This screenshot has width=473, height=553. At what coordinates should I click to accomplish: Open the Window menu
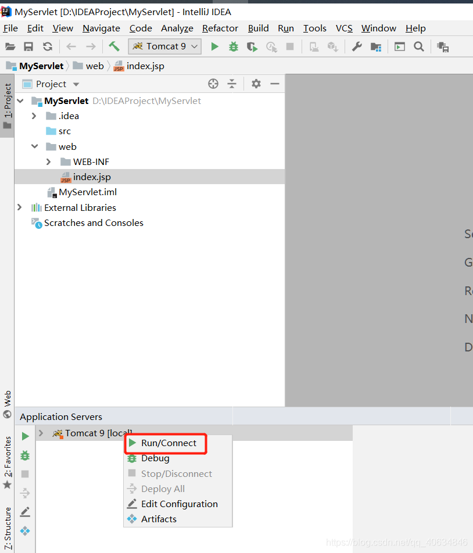pos(378,28)
